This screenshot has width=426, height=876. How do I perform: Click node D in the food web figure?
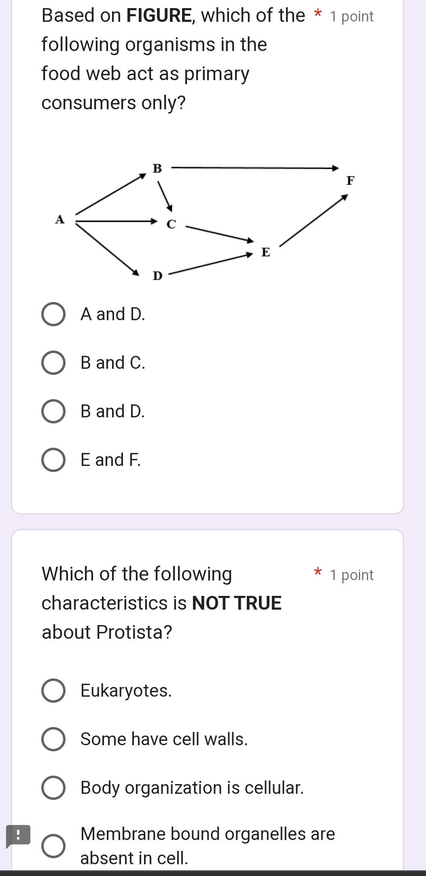pyautogui.click(x=157, y=276)
